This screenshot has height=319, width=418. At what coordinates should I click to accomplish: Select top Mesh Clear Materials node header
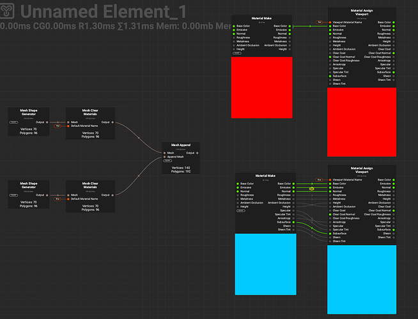click(x=90, y=112)
